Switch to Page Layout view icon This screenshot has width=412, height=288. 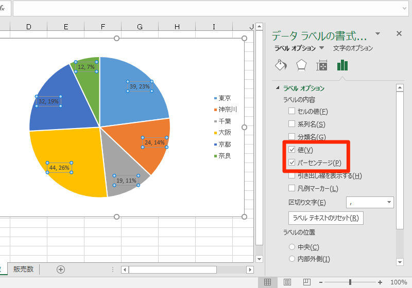[287, 282]
